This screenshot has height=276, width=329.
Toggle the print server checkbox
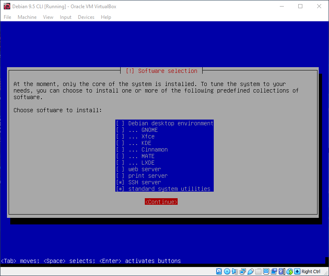pos(120,176)
